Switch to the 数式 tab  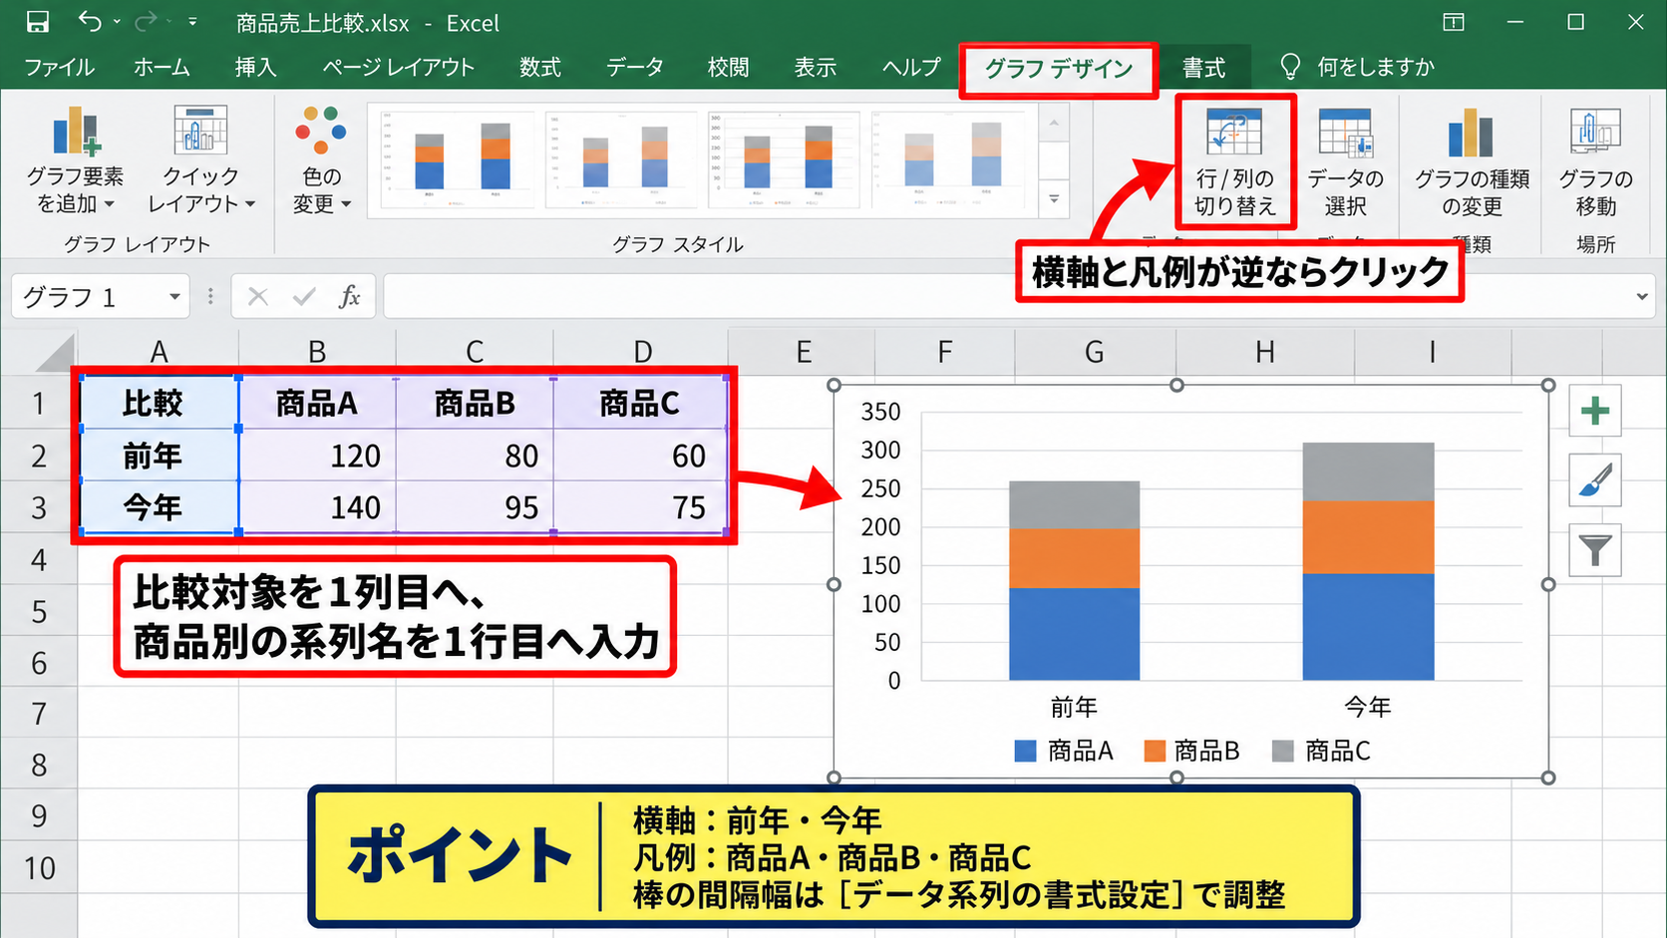(540, 67)
